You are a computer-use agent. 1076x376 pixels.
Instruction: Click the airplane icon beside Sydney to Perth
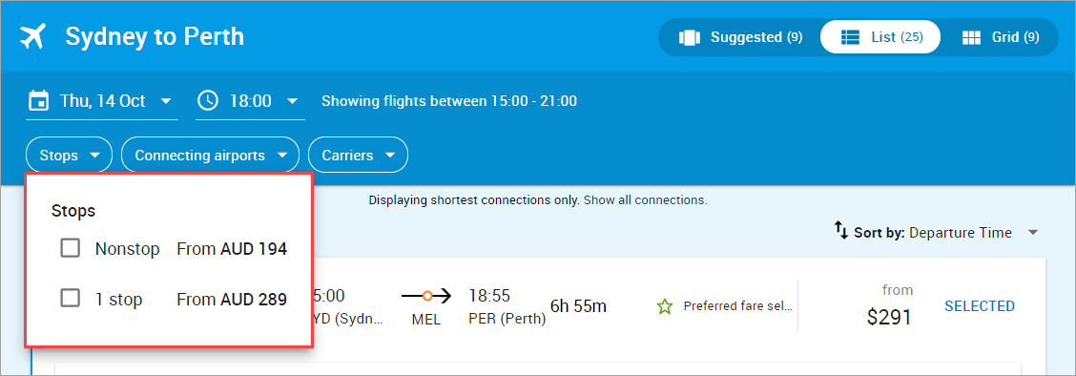click(x=32, y=37)
